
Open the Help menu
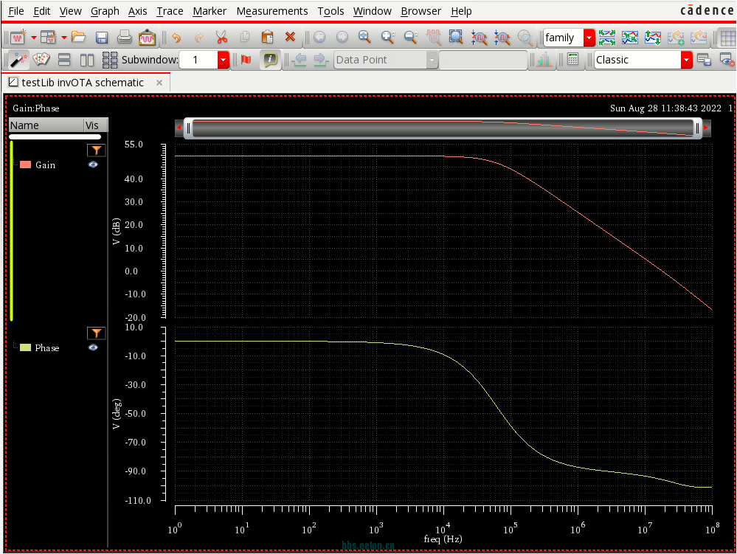(461, 11)
